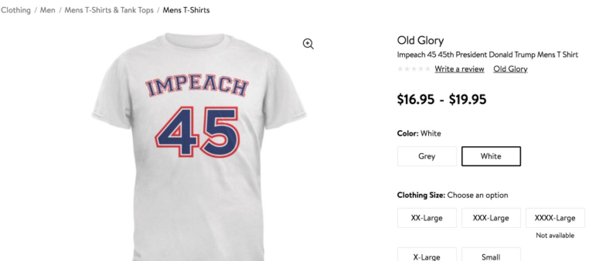589x261 pixels.
Task: Pick the XX-Large clothing size
Action: (427, 218)
